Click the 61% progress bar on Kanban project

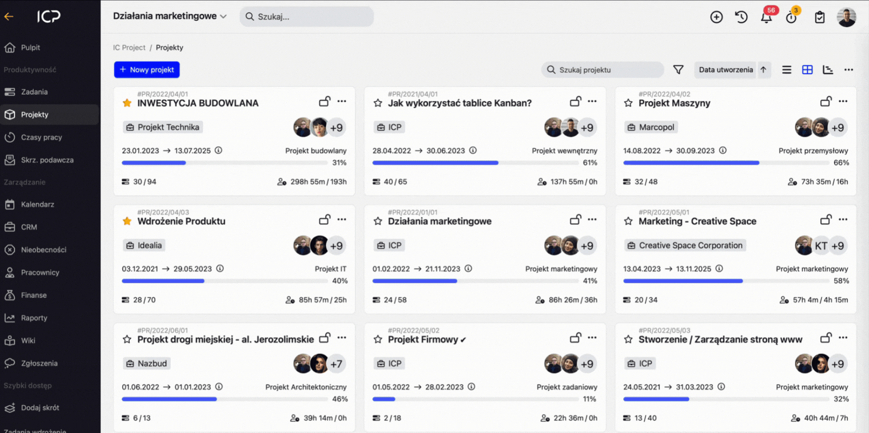(x=475, y=163)
